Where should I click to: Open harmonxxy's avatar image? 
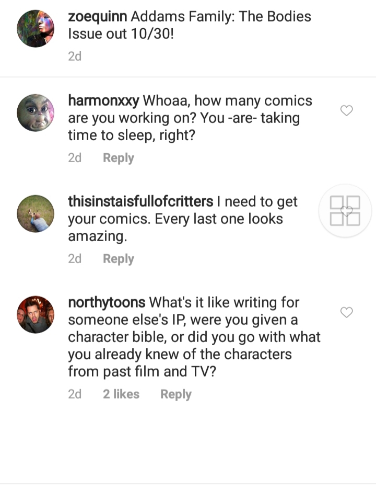(x=36, y=112)
